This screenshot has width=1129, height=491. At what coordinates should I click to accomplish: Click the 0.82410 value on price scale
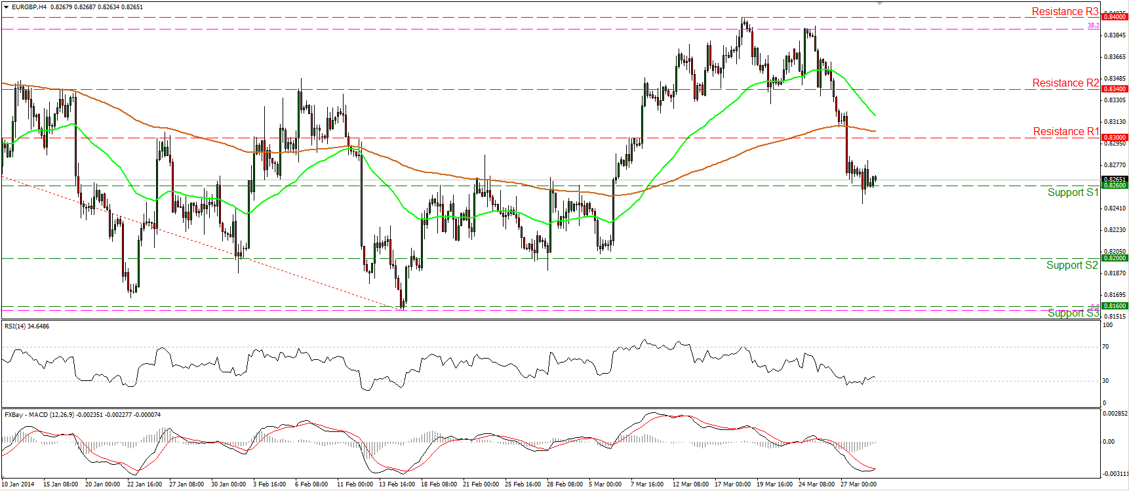click(1115, 208)
